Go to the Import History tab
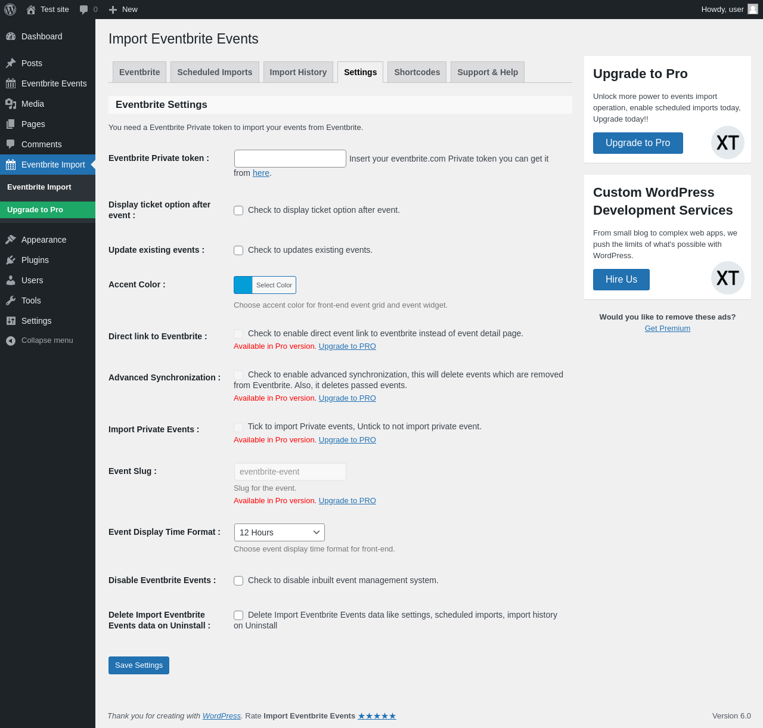This screenshot has width=763, height=728. (x=298, y=72)
